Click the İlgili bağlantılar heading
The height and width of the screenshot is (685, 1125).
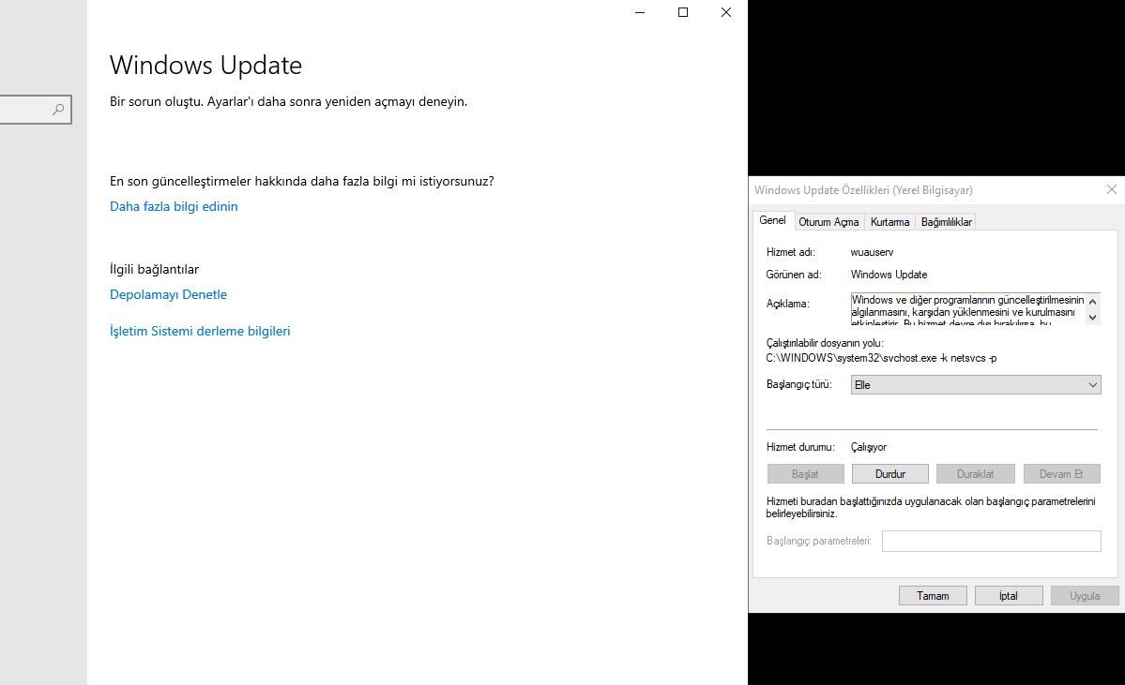(x=154, y=270)
